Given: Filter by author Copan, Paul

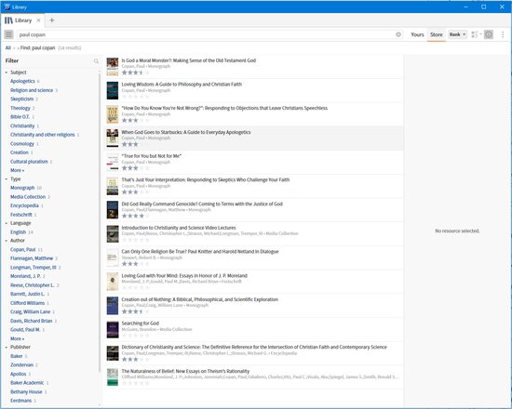Looking at the screenshot, I should [23, 249].
